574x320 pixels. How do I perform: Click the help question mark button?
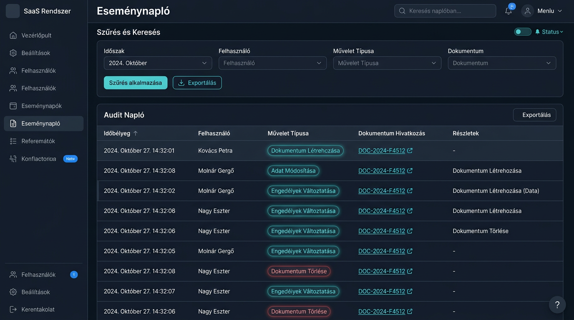click(x=557, y=305)
